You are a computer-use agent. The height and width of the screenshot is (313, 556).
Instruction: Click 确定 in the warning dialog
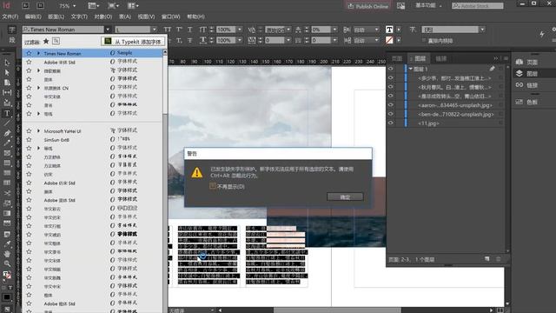[345, 197]
